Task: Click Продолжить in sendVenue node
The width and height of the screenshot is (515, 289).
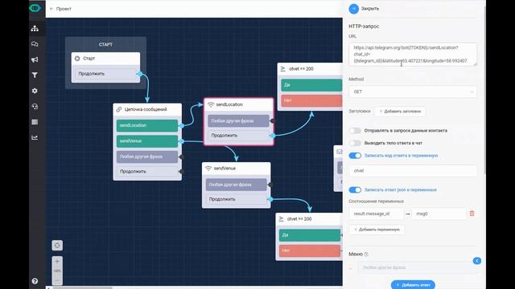Action: [x=236, y=199]
